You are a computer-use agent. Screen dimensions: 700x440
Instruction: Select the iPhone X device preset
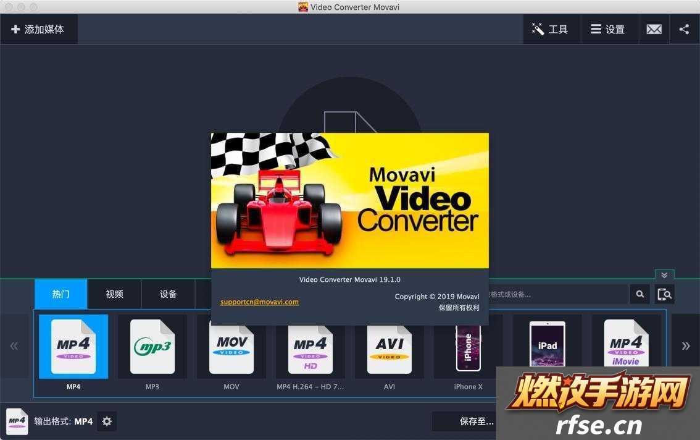coord(469,349)
